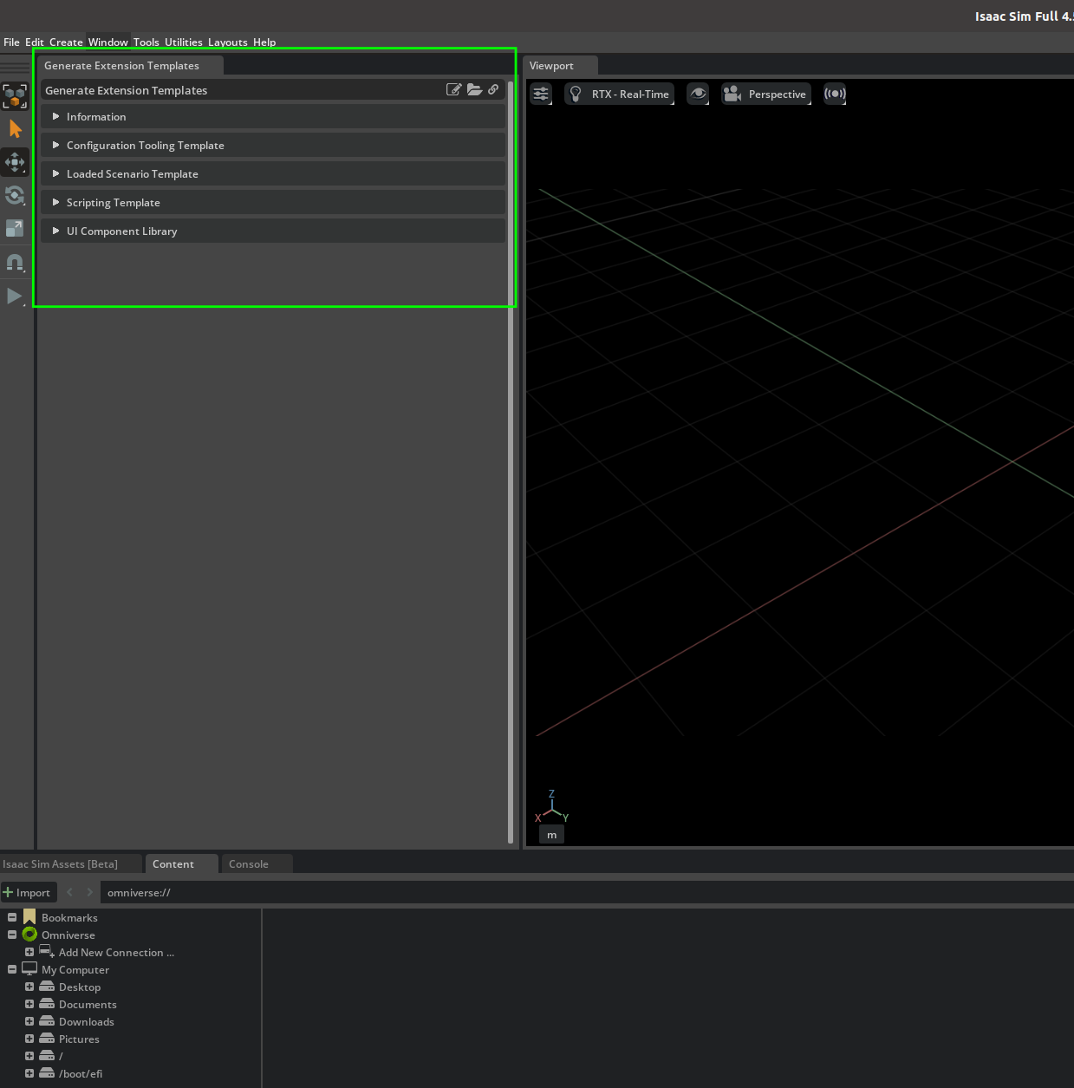Expand Loaded Scenario Template section
Image resolution: width=1074 pixels, height=1088 pixels.
coord(273,173)
